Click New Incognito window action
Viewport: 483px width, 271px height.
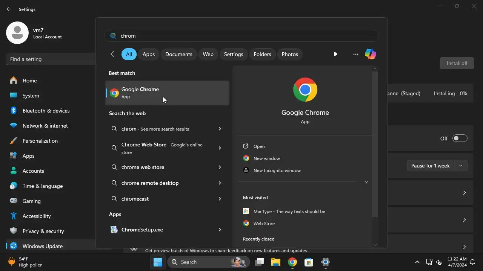tap(277, 171)
